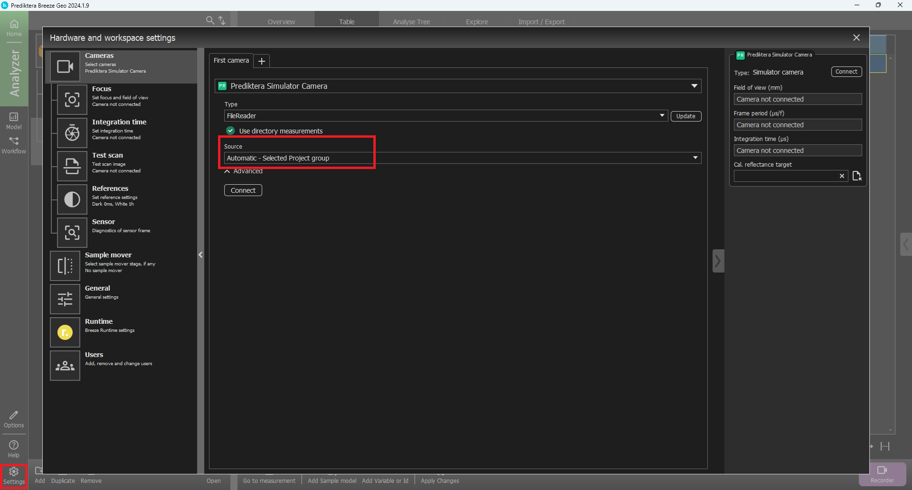912x490 pixels.
Task: Load calibration reflectance target file
Action: (x=857, y=176)
